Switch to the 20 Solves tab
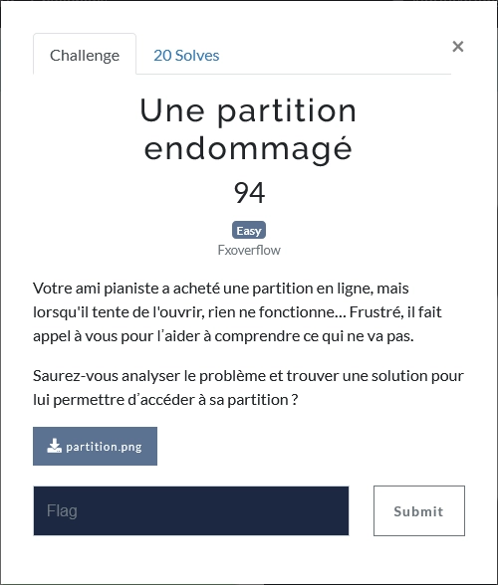The height and width of the screenshot is (585, 498). pos(186,56)
